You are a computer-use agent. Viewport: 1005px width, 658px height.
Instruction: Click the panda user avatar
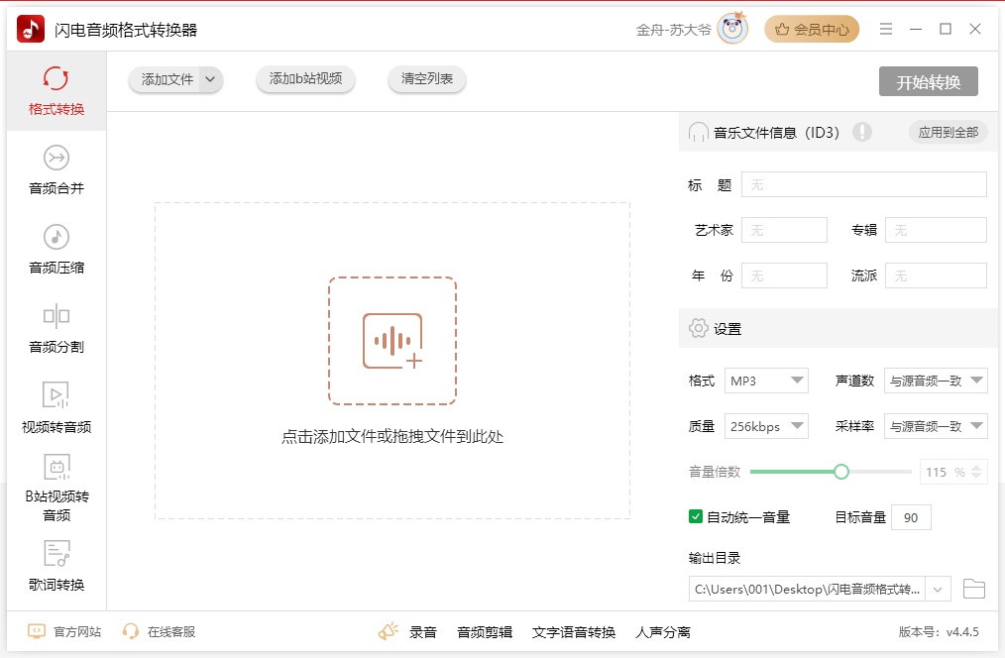click(732, 29)
